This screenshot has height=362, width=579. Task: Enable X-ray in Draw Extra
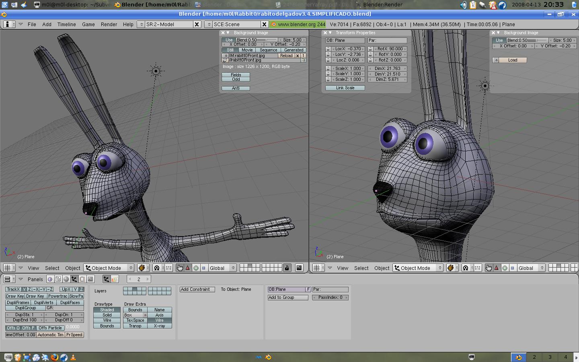coord(160,326)
